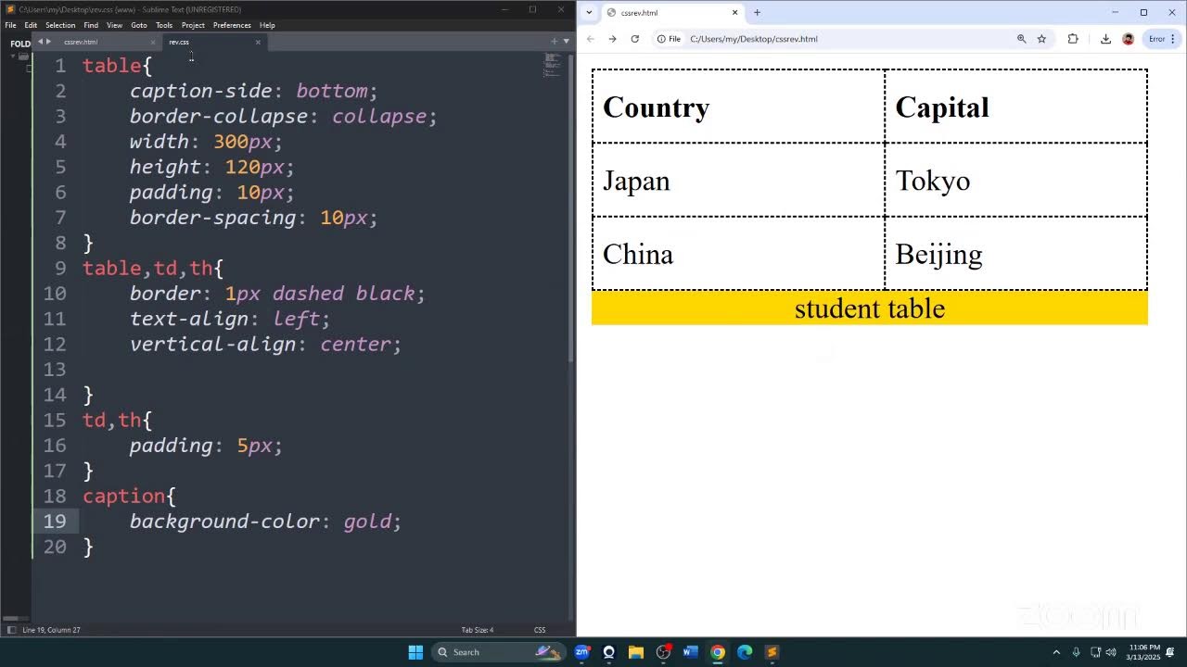Open Chrome Extensions puzzle icon
Image resolution: width=1187 pixels, height=667 pixels.
tap(1073, 39)
